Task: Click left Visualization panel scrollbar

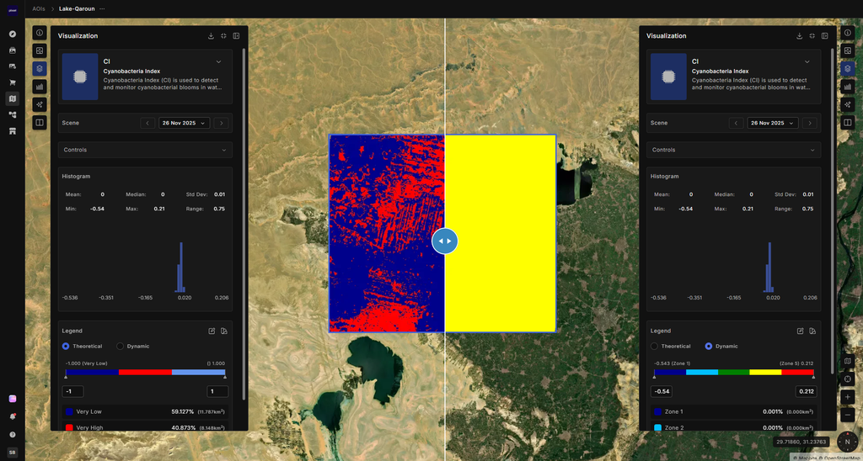Action: coord(244,223)
